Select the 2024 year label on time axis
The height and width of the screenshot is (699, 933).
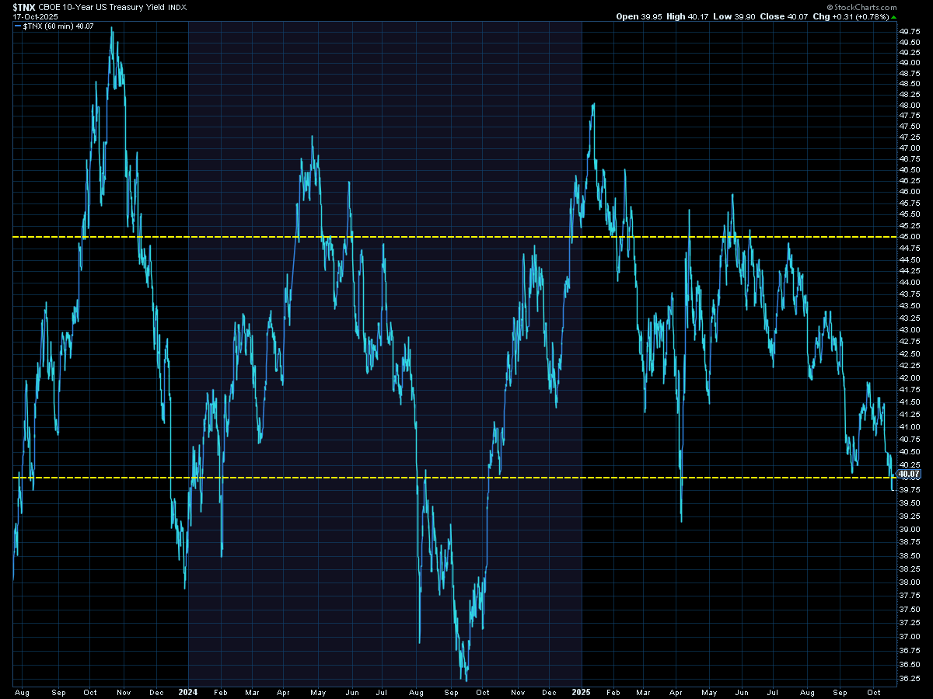187,690
